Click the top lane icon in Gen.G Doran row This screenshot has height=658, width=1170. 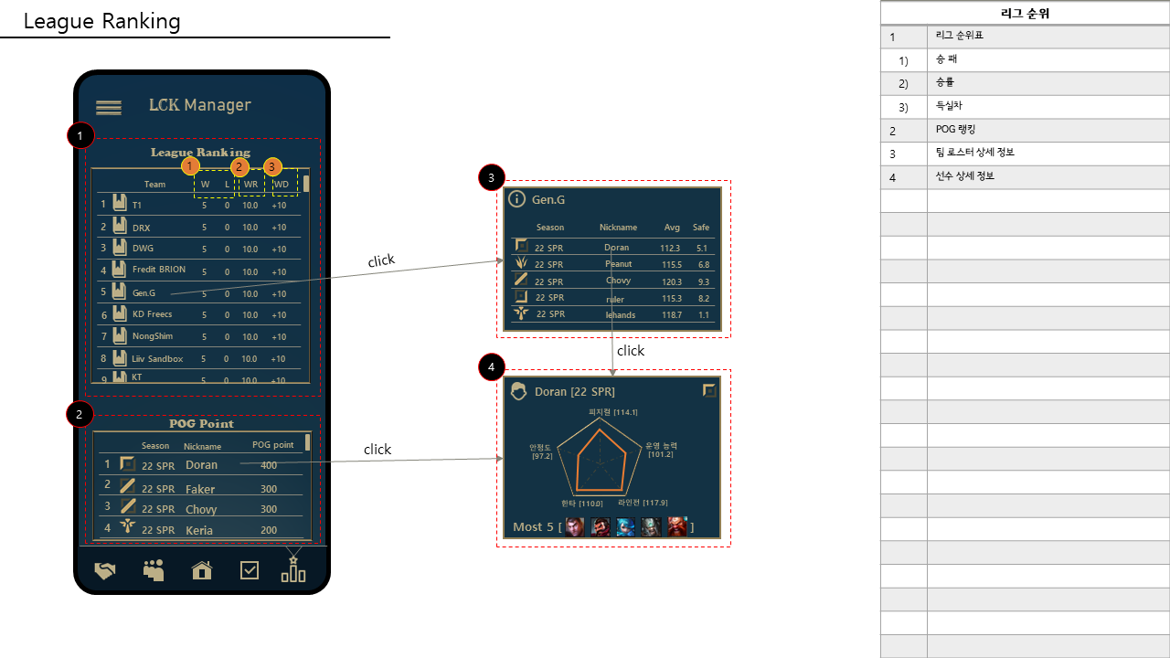(x=522, y=246)
